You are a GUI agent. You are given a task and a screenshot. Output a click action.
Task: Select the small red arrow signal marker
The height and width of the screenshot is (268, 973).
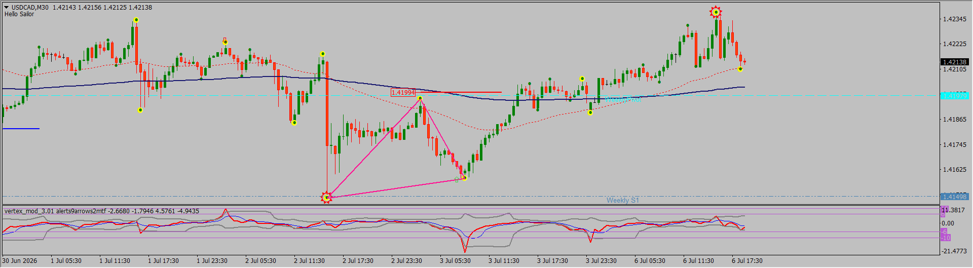(224, 40)
